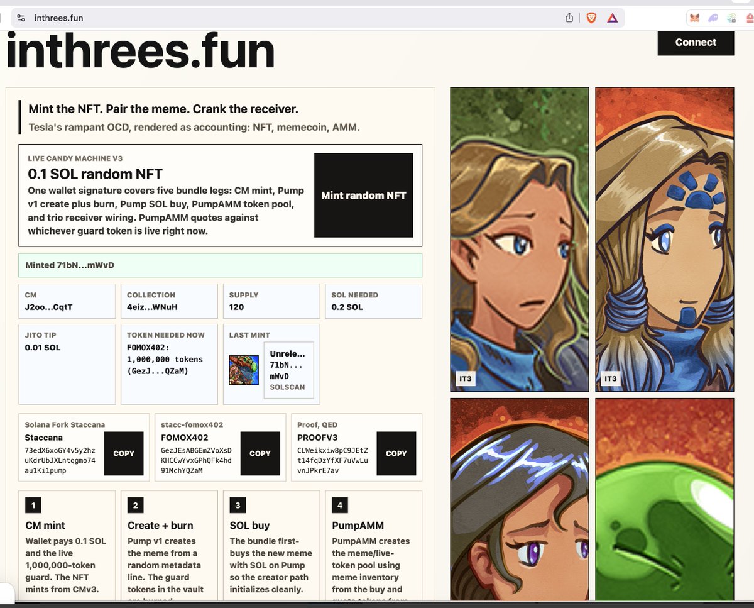Click the step 4 number badge
The image size is (754, 608).
coord(339,505)
